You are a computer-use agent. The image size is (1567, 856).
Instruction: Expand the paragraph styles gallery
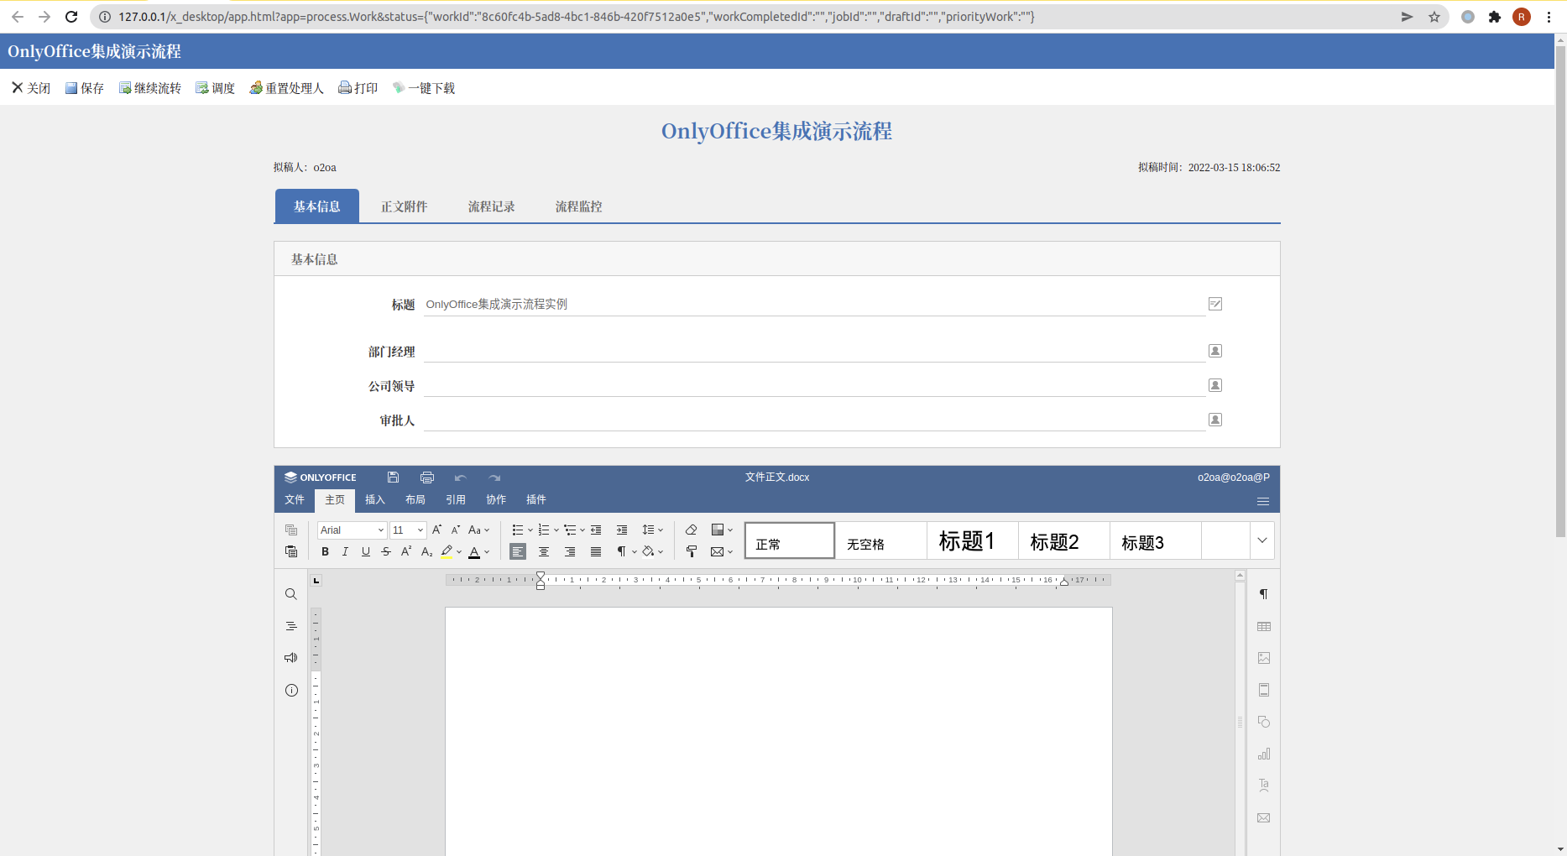(1261, 541)
